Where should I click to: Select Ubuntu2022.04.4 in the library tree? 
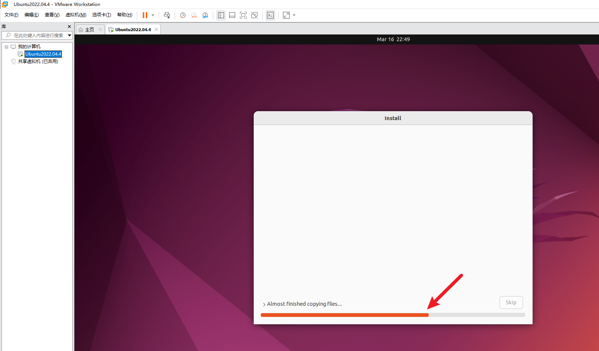coord(43,54)
